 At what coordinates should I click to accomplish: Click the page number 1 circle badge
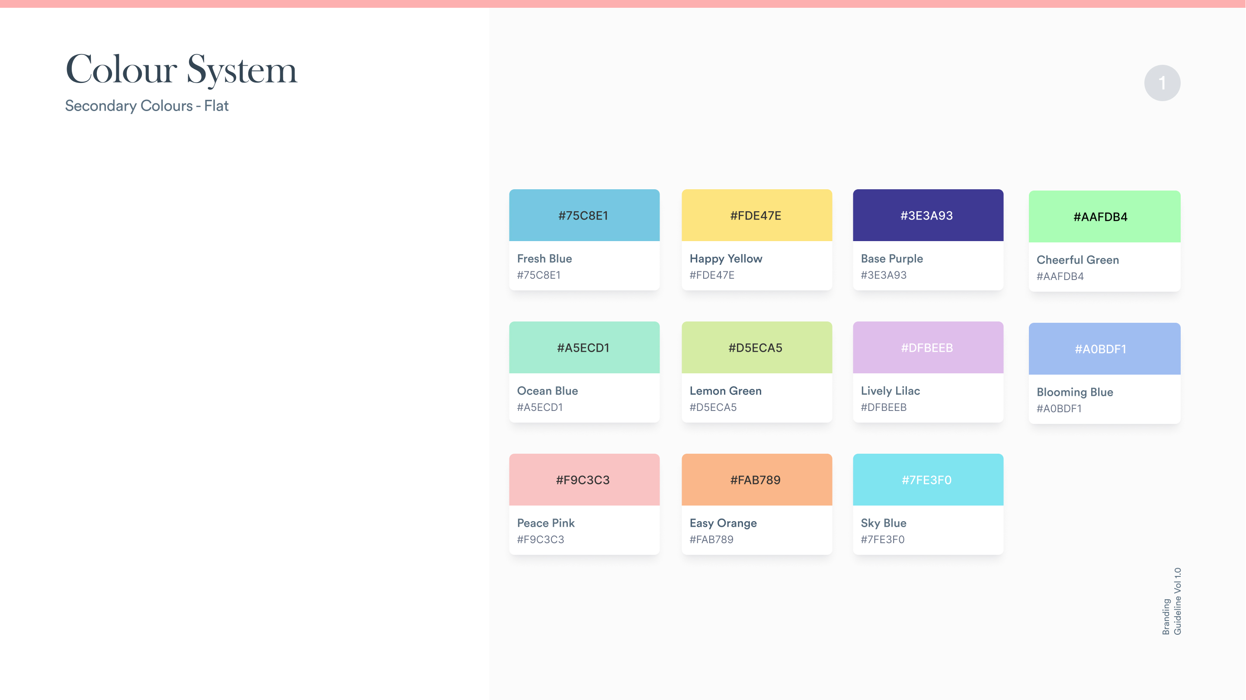tap(1163, 83)
